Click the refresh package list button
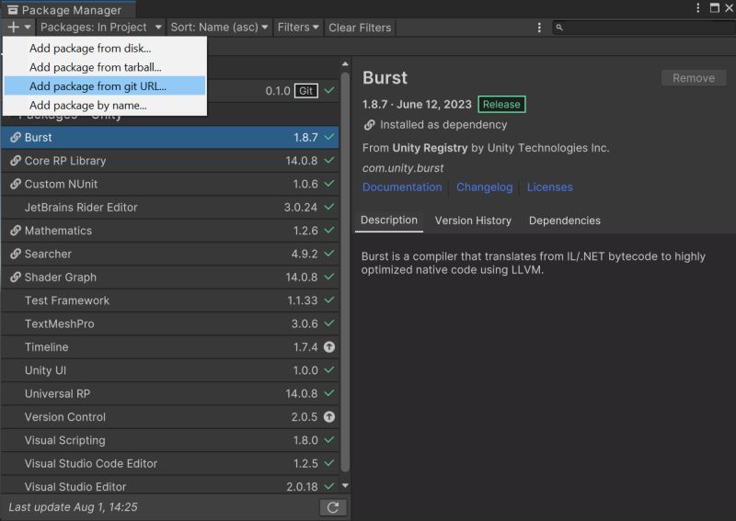The width and height of the screenshot is (736, 521). click(x=333, y=507)
